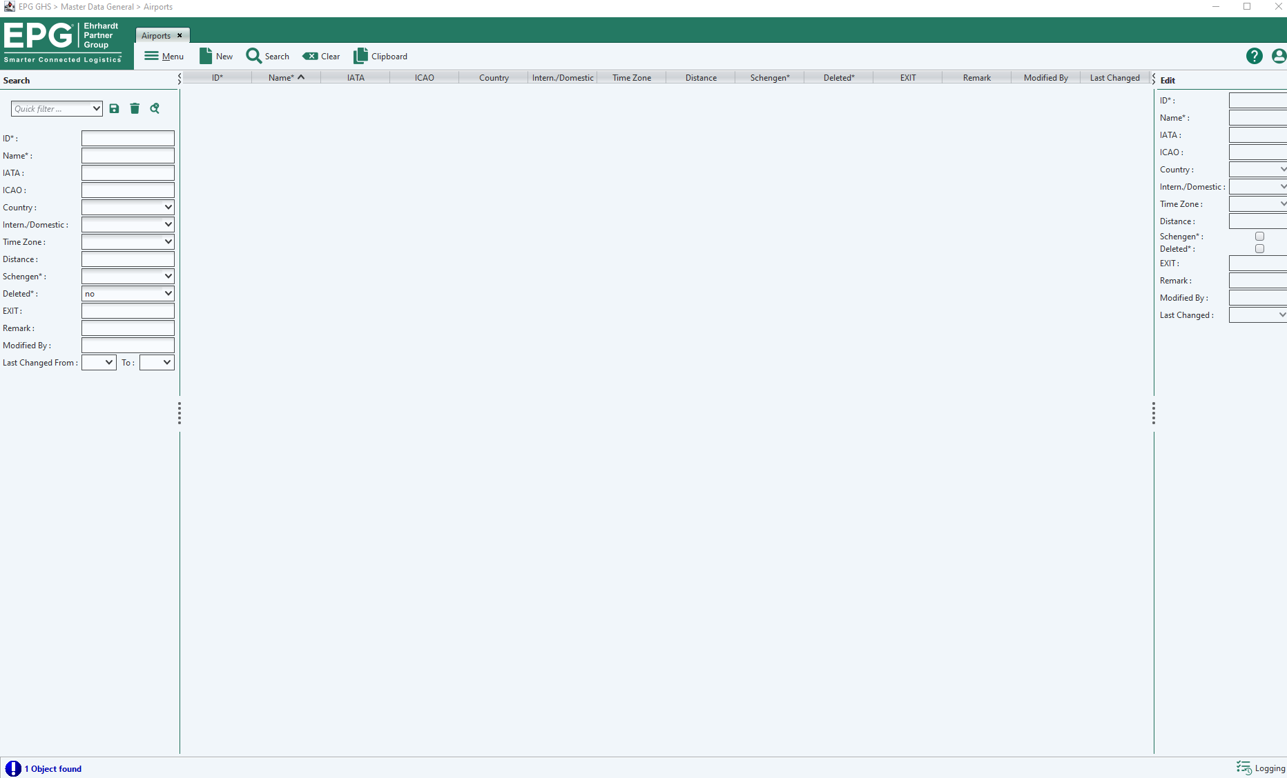Open the user account icon

pos(1279,56)
